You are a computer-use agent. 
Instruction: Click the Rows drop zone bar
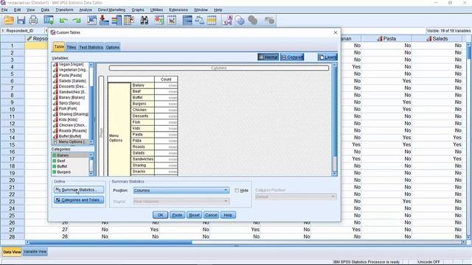pyautogui.click(x=101, y=126)
